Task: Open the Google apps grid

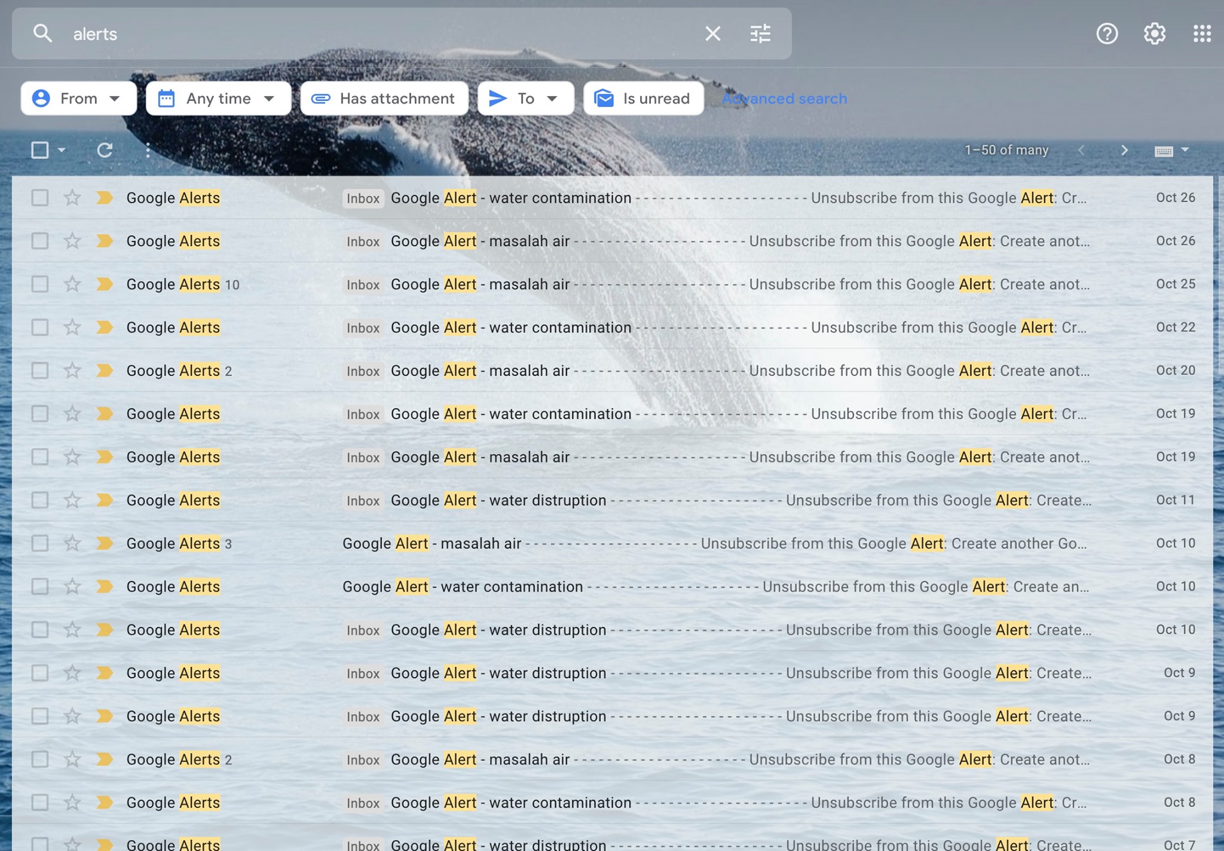Action: tap(1202, 33)
